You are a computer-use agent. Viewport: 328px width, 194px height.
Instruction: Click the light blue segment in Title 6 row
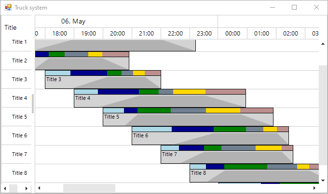tap(152, 129)
